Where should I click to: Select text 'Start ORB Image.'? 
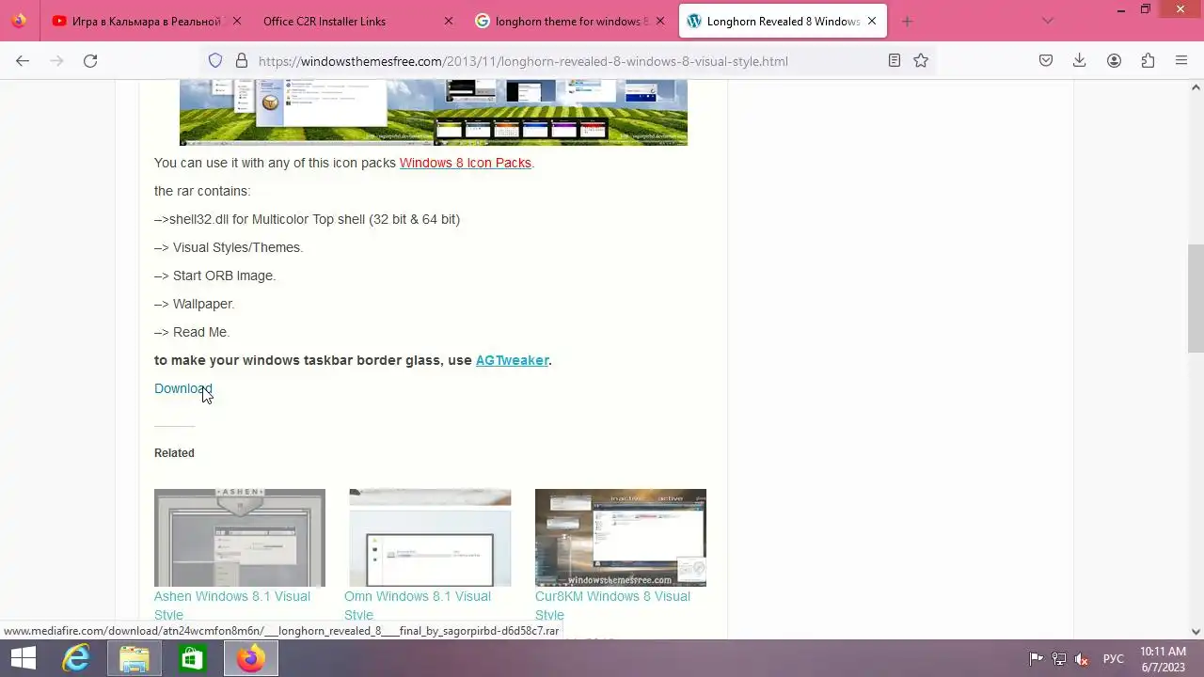point(224,276)
